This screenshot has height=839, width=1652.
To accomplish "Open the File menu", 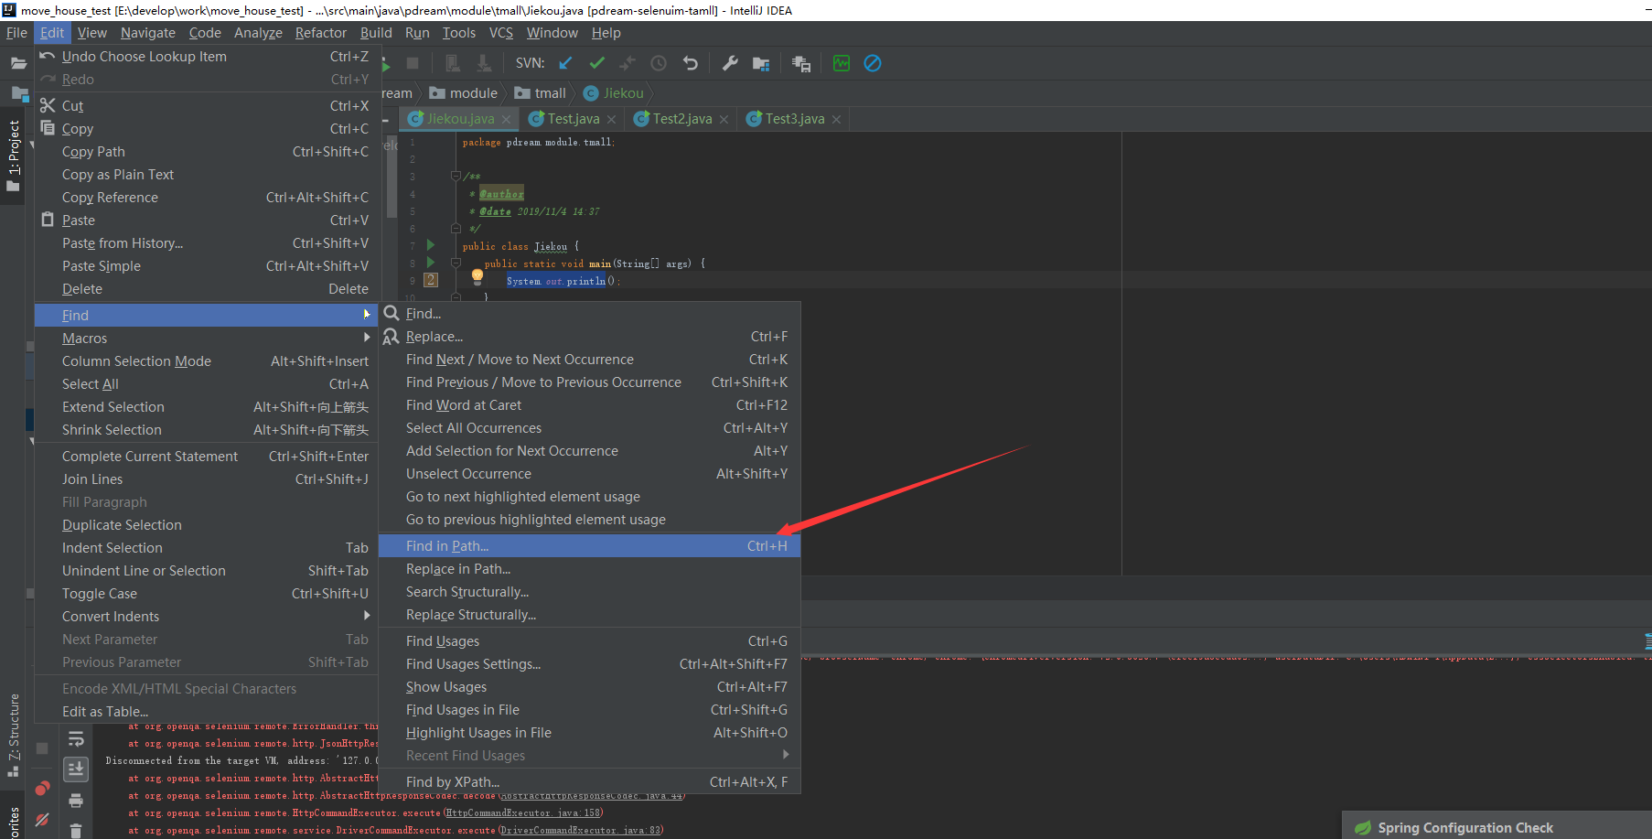I will coord(16,33).
